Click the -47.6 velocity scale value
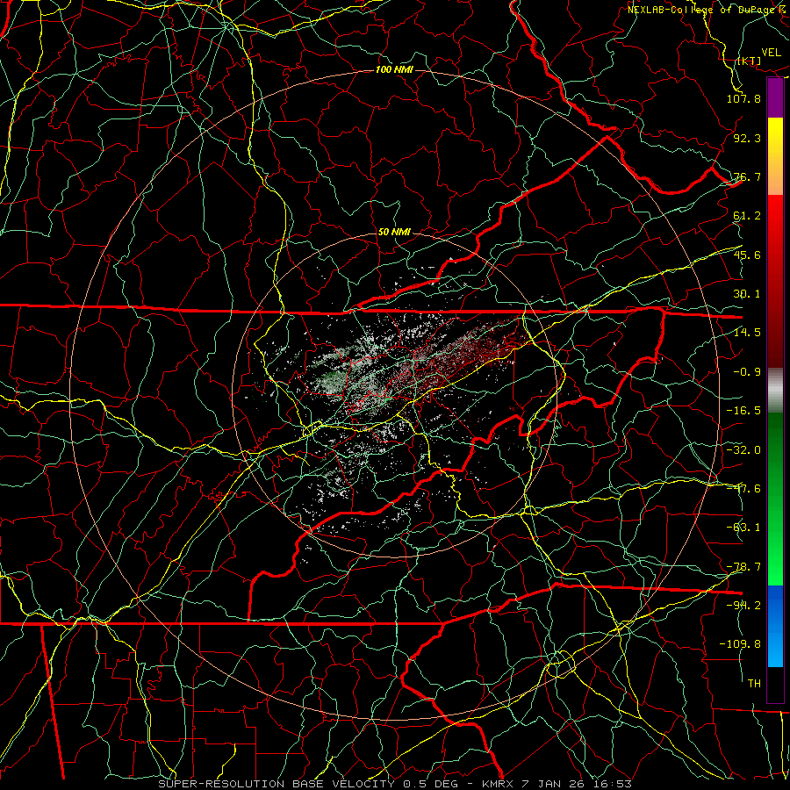 click(x=743, y=489)
